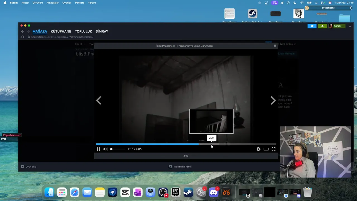Viewport: 357px width, 201px height.
Task: Expand the Simray account dropdown
Action: tap(337, 26)
